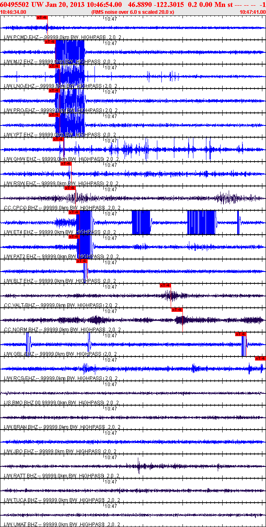Click the CC CPCO BHZ station label
This screenshot has height=527, width=266.
(x=20, y=207)
